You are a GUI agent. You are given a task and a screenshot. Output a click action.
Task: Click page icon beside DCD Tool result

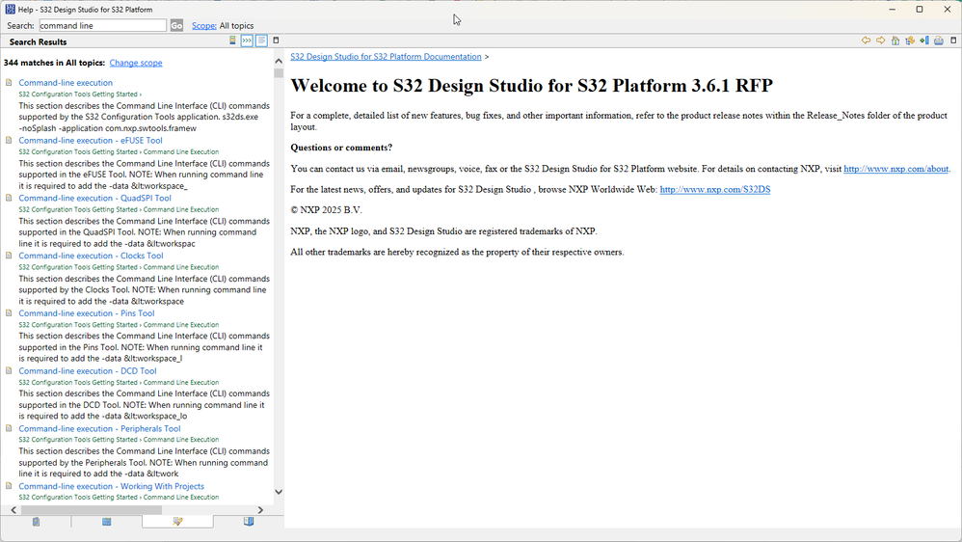pyautogui.click(x=9, y=370)
